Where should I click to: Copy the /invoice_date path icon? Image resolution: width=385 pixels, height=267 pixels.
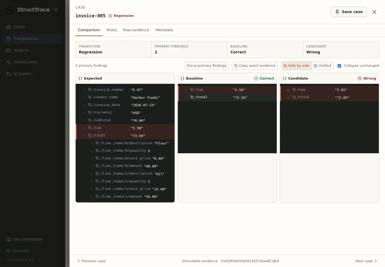(x=90, y=105)
